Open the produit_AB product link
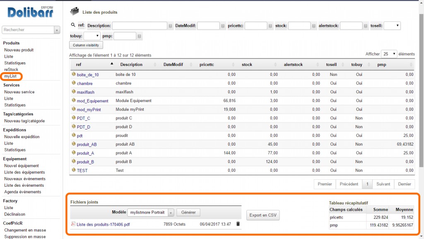424x239 pixels. [x=87, y=144]
